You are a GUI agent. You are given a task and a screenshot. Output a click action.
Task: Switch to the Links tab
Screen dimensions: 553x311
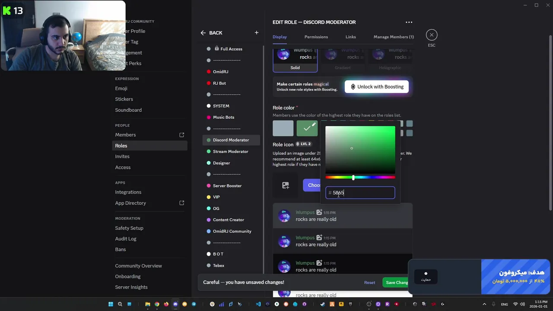pyautogui.click(x=351, y=37)
